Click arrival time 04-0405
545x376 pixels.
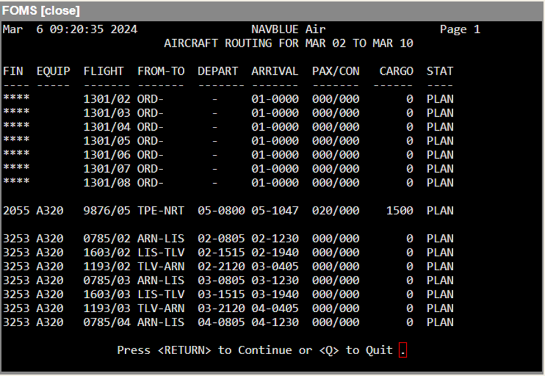pyautogui.click(x=274, y=308)
